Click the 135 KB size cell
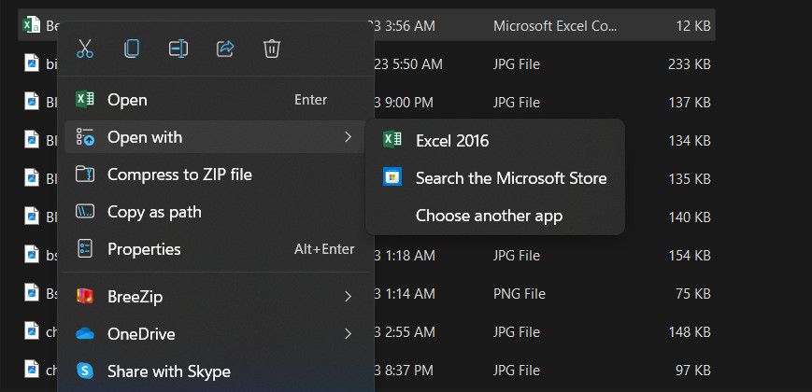The height and width of the screenshot is (392, 812). tap(690, 179)
